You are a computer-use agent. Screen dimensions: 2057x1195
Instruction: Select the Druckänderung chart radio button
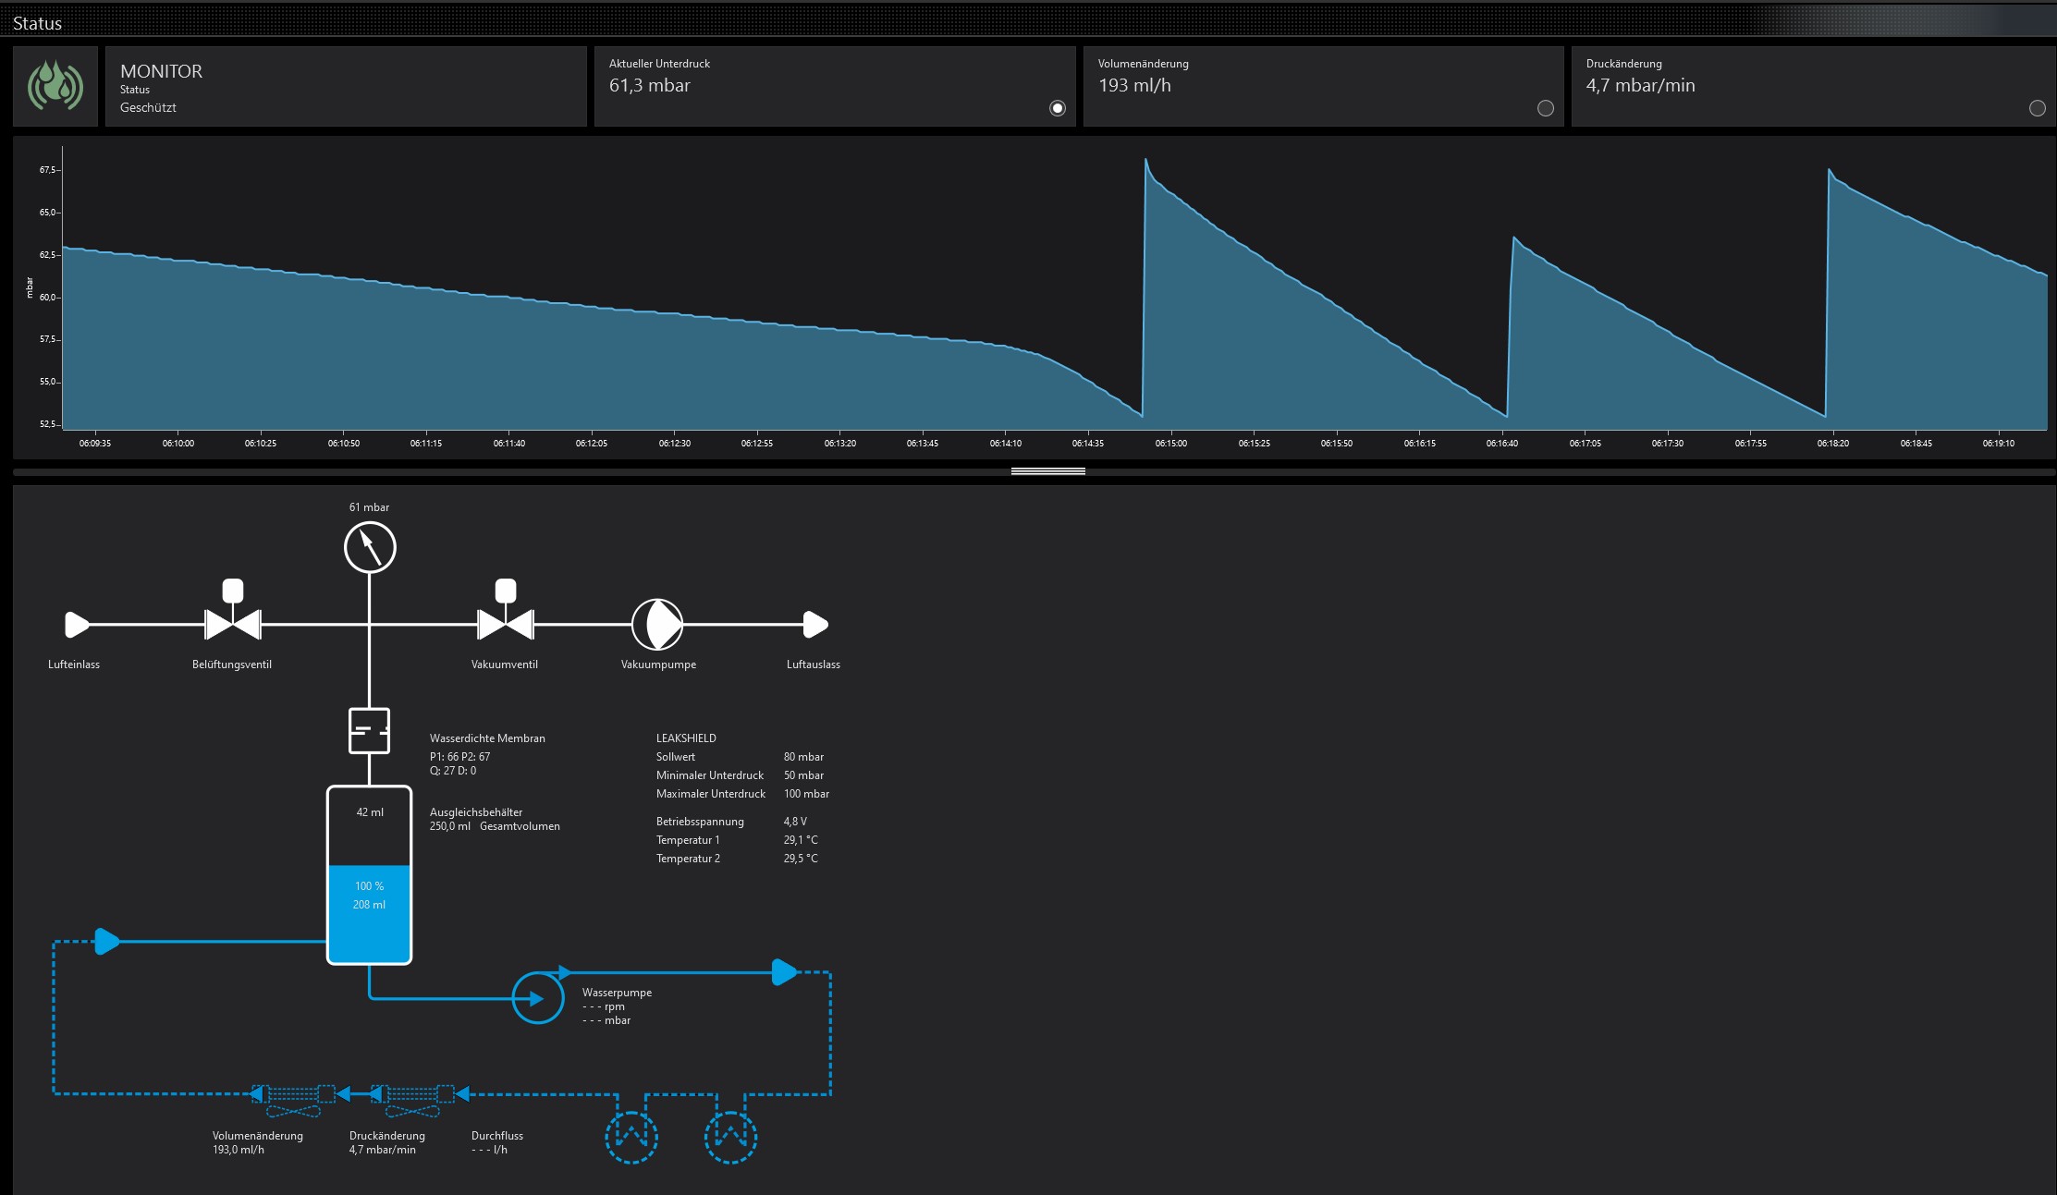coord(2037,108)
